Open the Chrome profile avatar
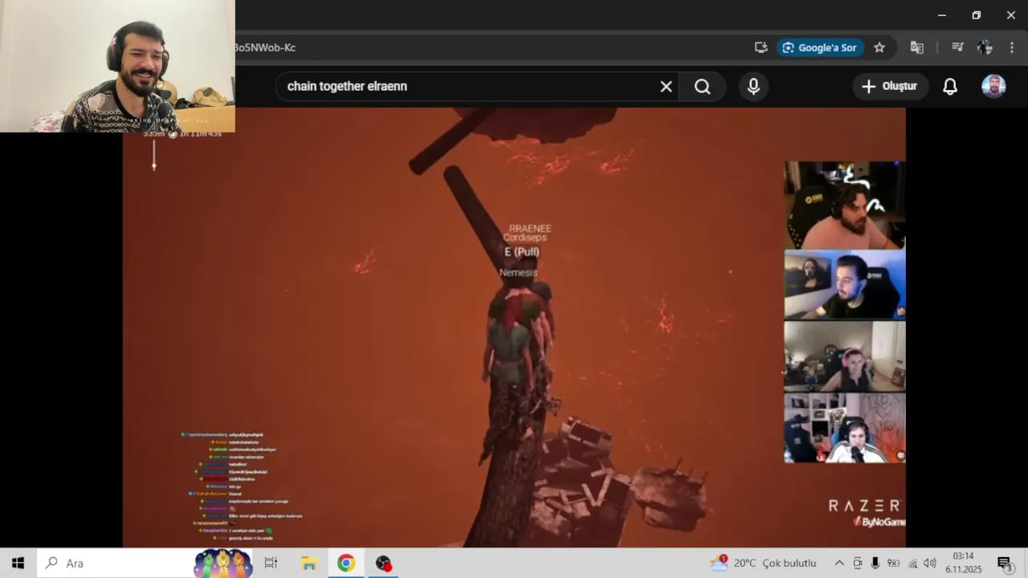This screenshot has height=578, width=1028. [x=985, y=47]
